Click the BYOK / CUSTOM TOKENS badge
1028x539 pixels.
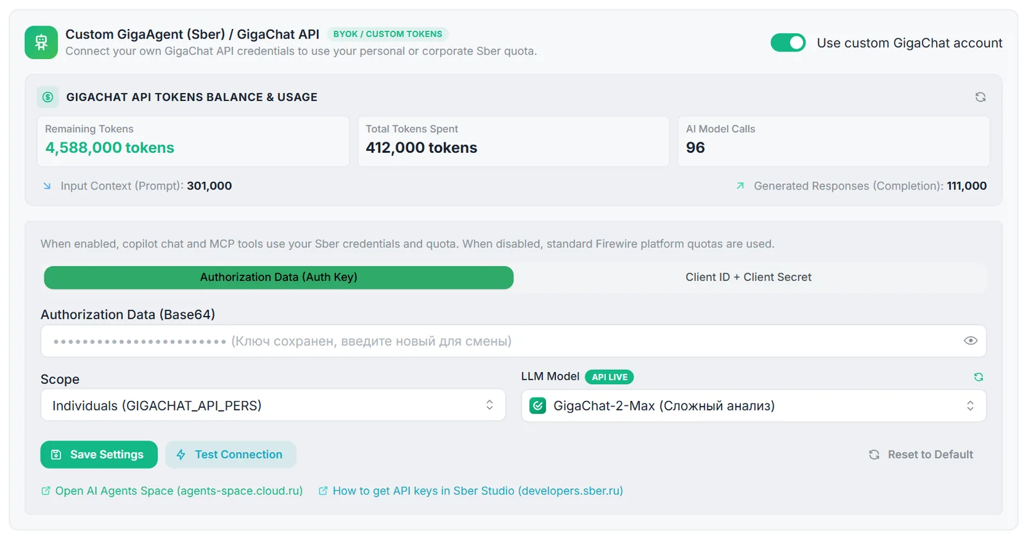[387, 34]
